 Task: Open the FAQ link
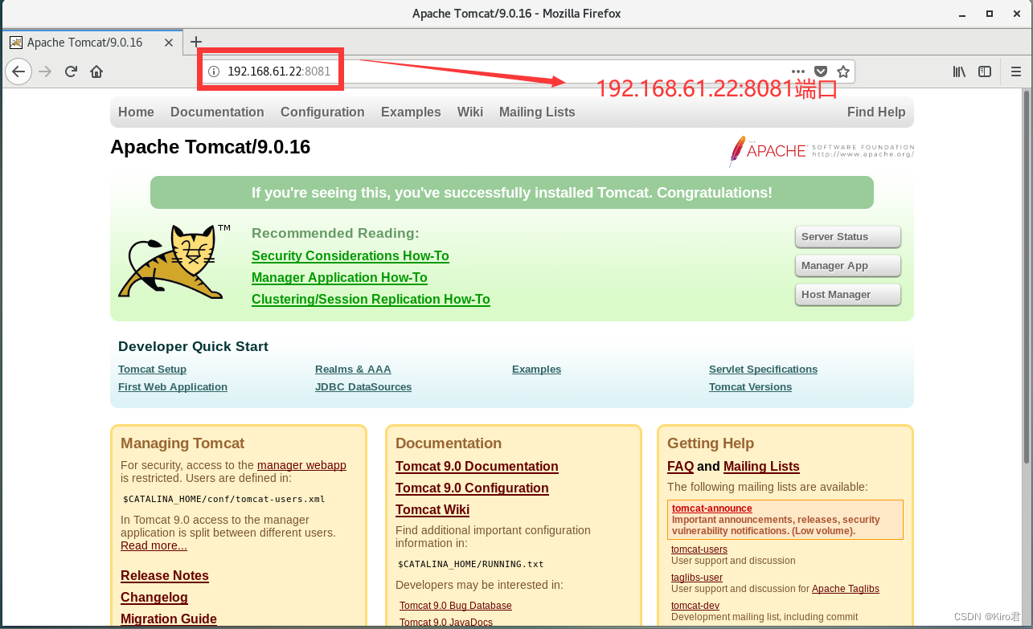tap(680, 467)
